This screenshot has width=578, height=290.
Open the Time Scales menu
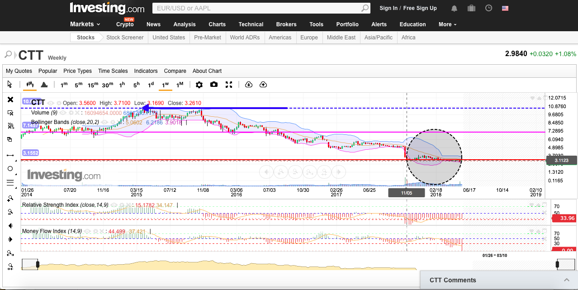(113, 71)
